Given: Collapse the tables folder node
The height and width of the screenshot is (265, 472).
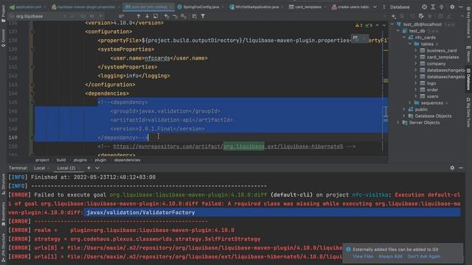Looking at the screenshot, I should (410, 44).
